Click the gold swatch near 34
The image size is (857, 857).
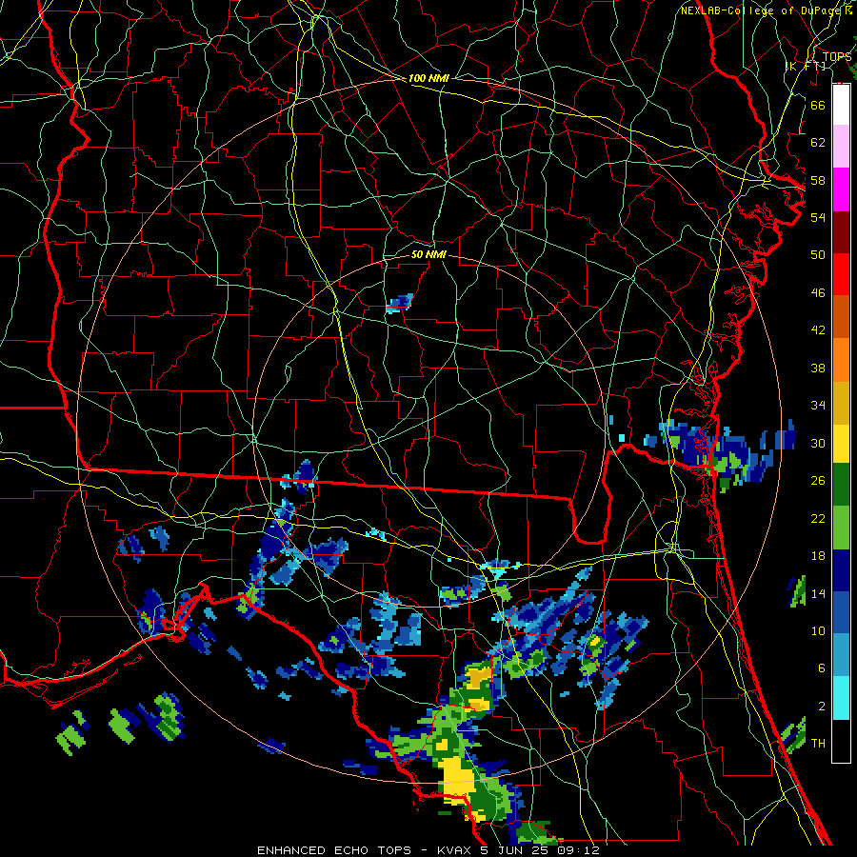pyautogui.click(x=841, y=402)
